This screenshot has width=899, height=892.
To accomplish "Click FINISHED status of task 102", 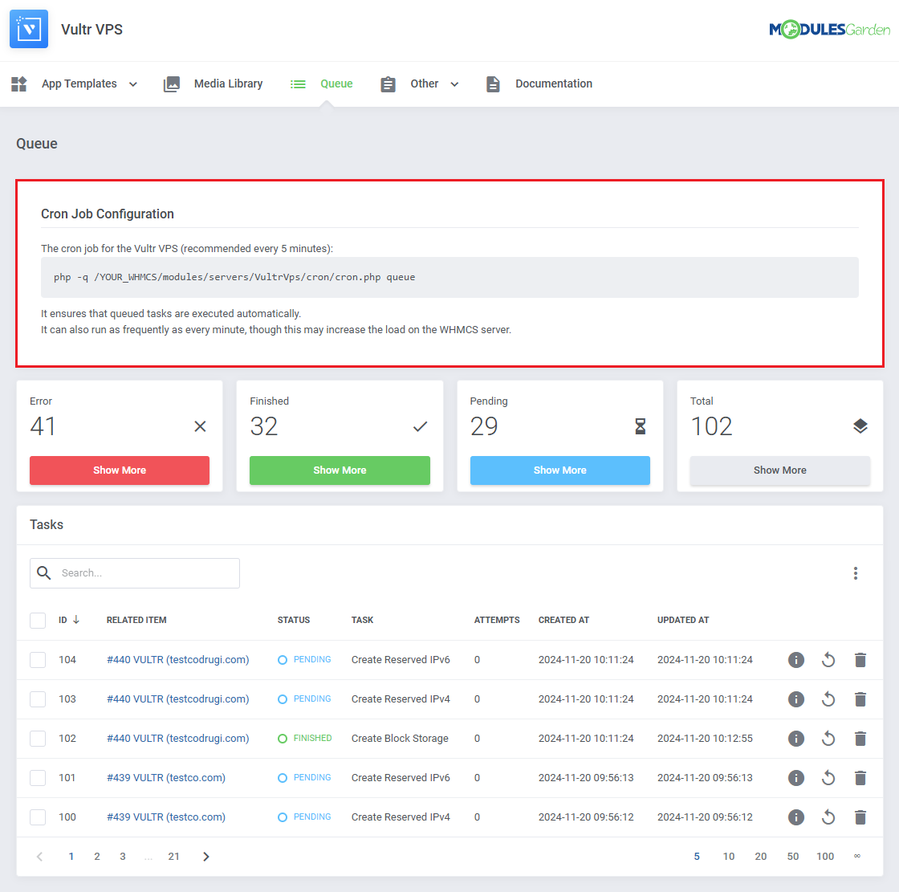I will click(x=305, y=739).
